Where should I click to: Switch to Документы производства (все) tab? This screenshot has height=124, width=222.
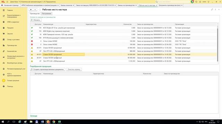tap(170, 5)
